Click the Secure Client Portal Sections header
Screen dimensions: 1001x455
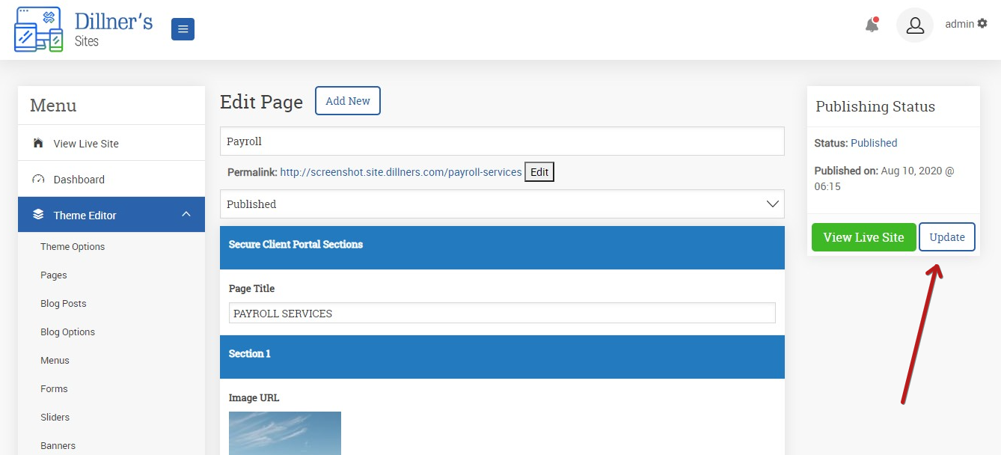tap(502, 248)
